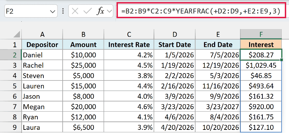Screen dimensions: 289x133
Task: Select row 1 header
Action: 11,44
